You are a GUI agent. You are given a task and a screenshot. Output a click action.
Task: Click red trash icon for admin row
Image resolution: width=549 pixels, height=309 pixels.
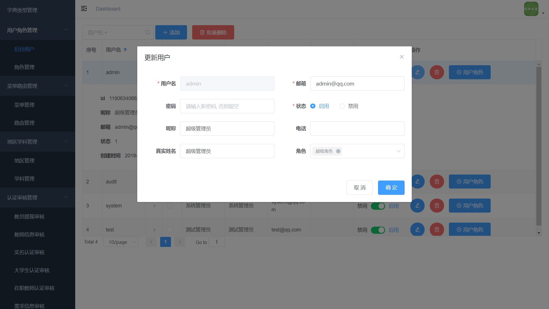437,72
